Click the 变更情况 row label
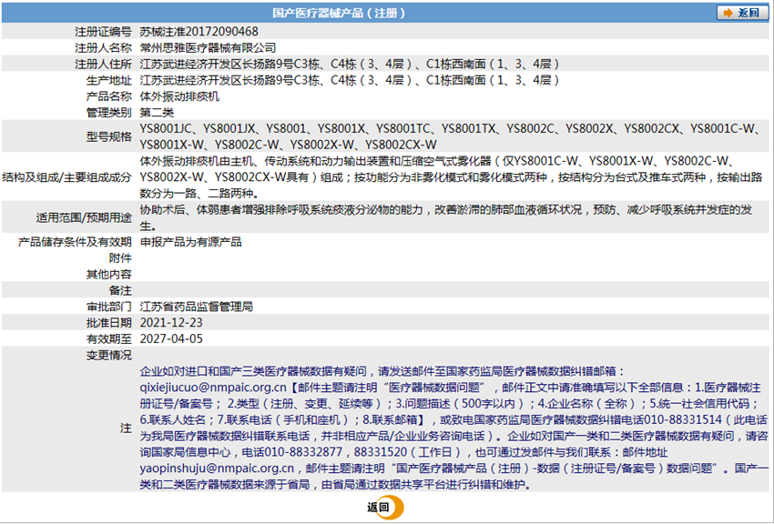 [109, 355]
